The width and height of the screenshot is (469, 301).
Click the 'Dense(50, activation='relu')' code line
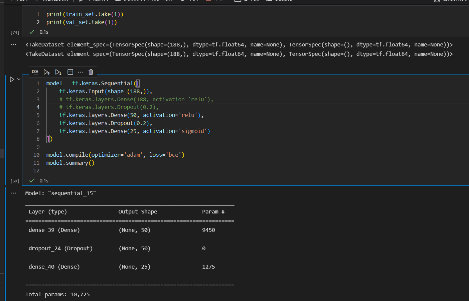tap(131, 115)
